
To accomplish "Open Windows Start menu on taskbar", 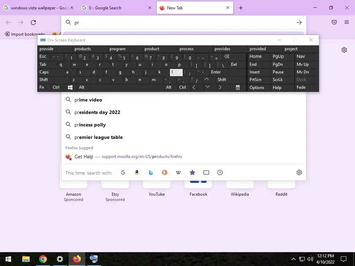I will pyautogui.click(x=8, y=259).
